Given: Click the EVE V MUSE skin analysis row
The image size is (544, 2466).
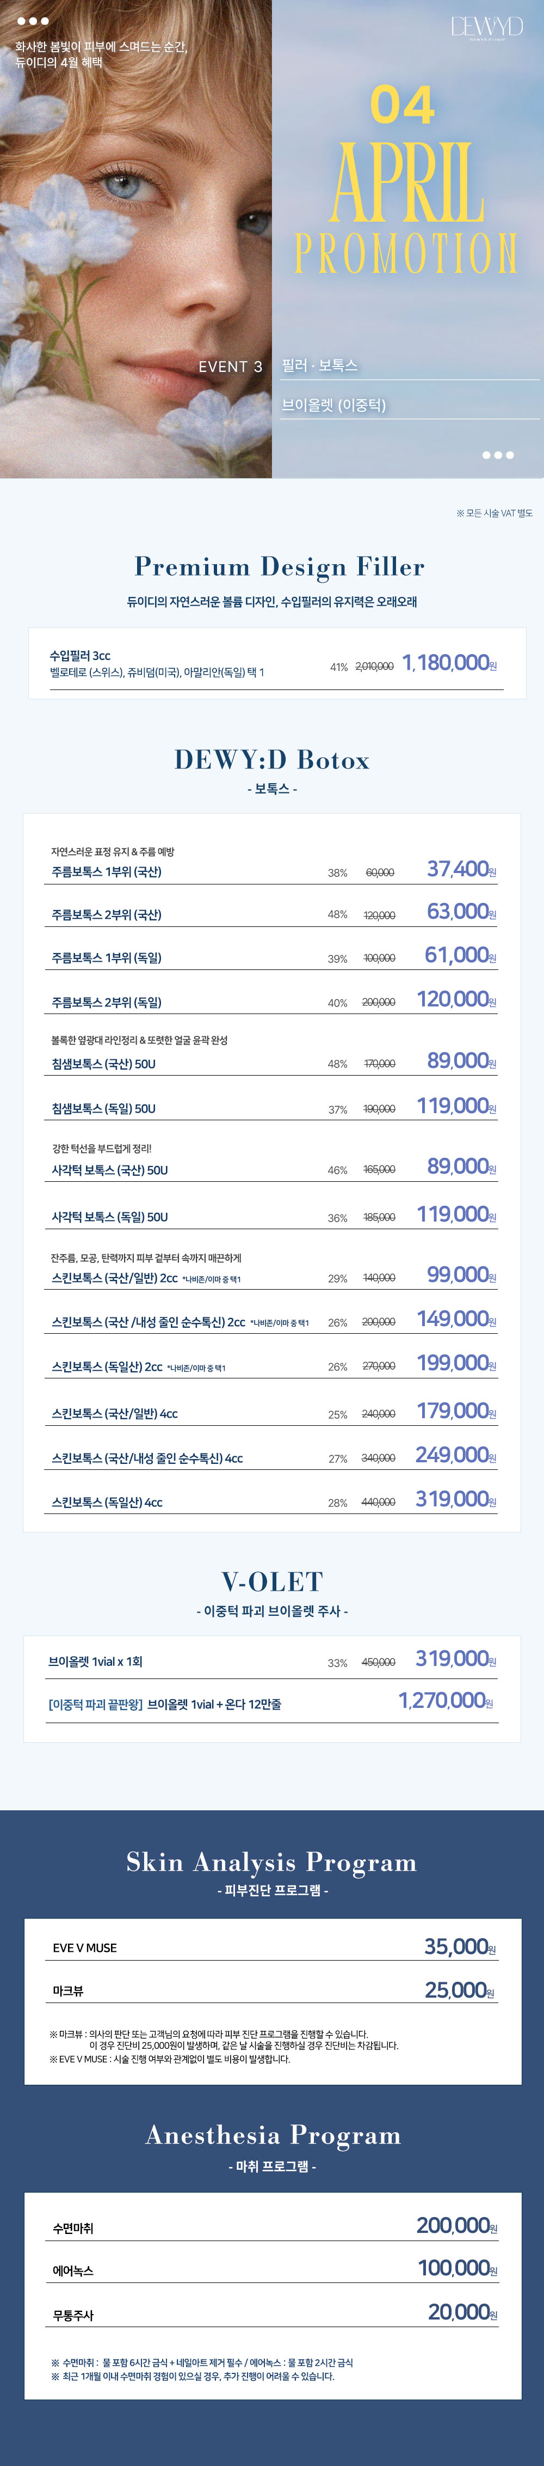Looking at the screenshot, I should point(84,1947).
